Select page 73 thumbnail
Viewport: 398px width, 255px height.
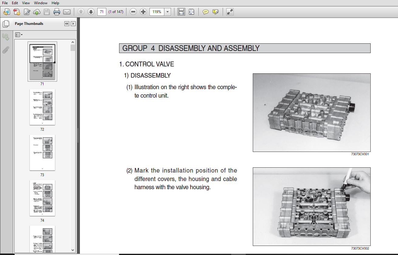point(42,153)
